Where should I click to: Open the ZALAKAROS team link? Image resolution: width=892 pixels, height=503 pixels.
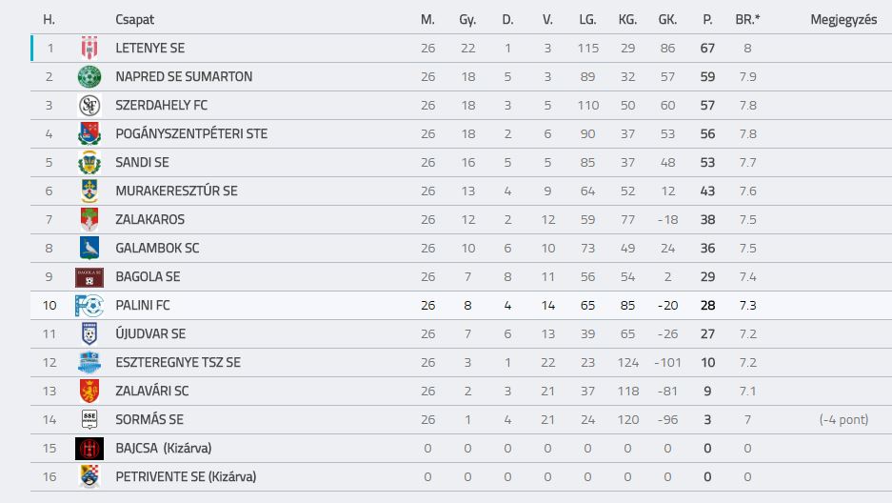coord(150,220)
